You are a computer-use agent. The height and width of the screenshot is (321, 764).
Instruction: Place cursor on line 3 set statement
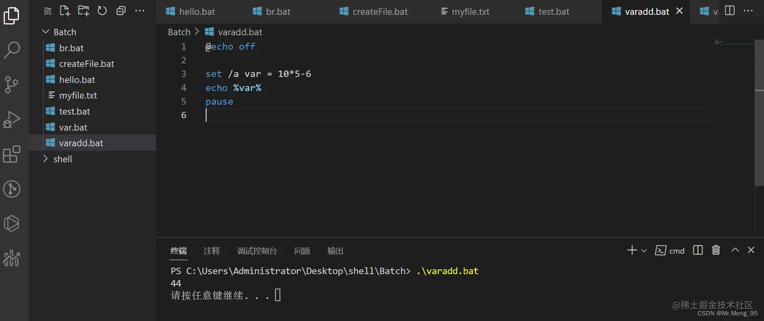(x=258, y=74)
